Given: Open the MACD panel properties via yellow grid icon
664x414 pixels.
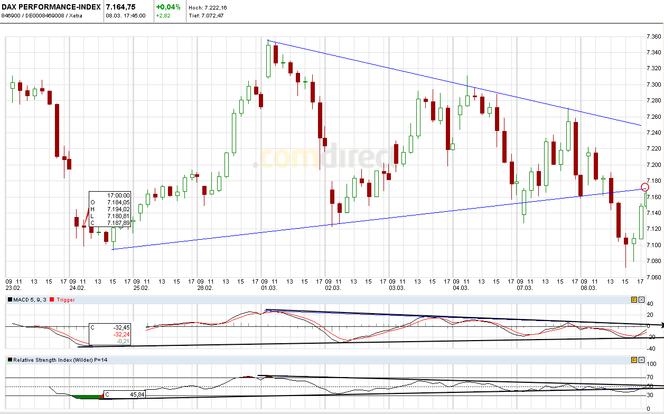Looking at the screenshot, I should 634,299.
